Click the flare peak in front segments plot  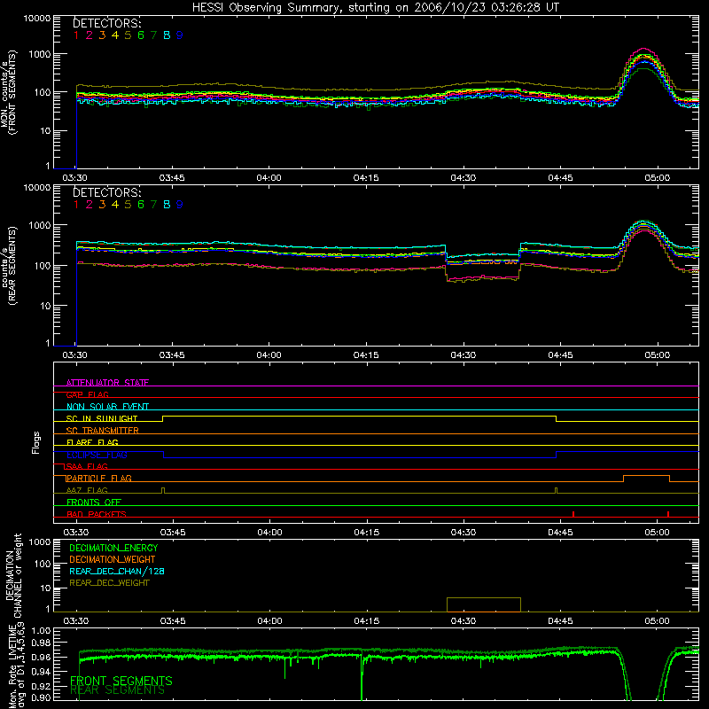(643, 49)
